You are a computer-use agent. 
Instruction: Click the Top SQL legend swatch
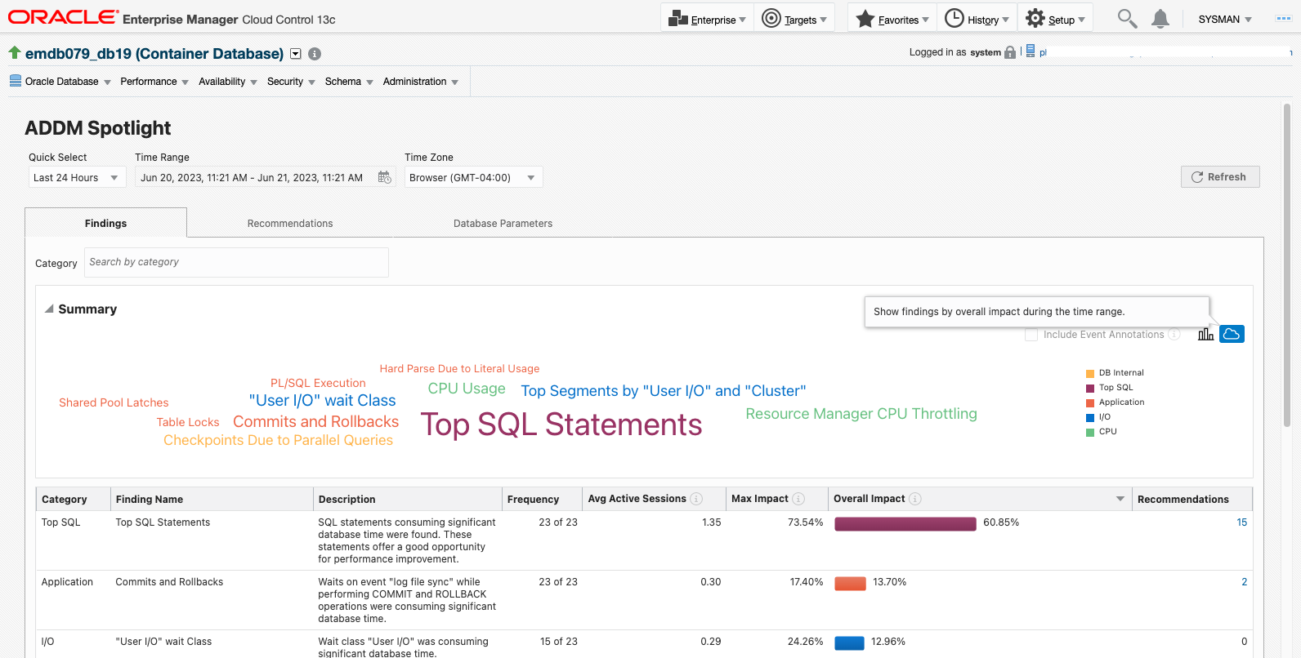(x=1090, y=388)
